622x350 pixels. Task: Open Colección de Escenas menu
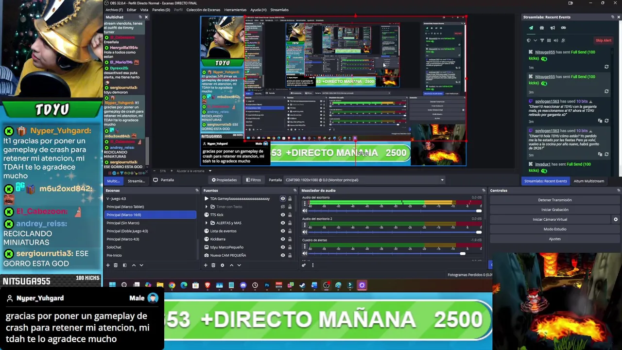tap(203, 10)
